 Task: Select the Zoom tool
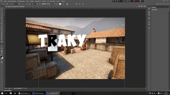pyautogui.click(x=2, y=53)
